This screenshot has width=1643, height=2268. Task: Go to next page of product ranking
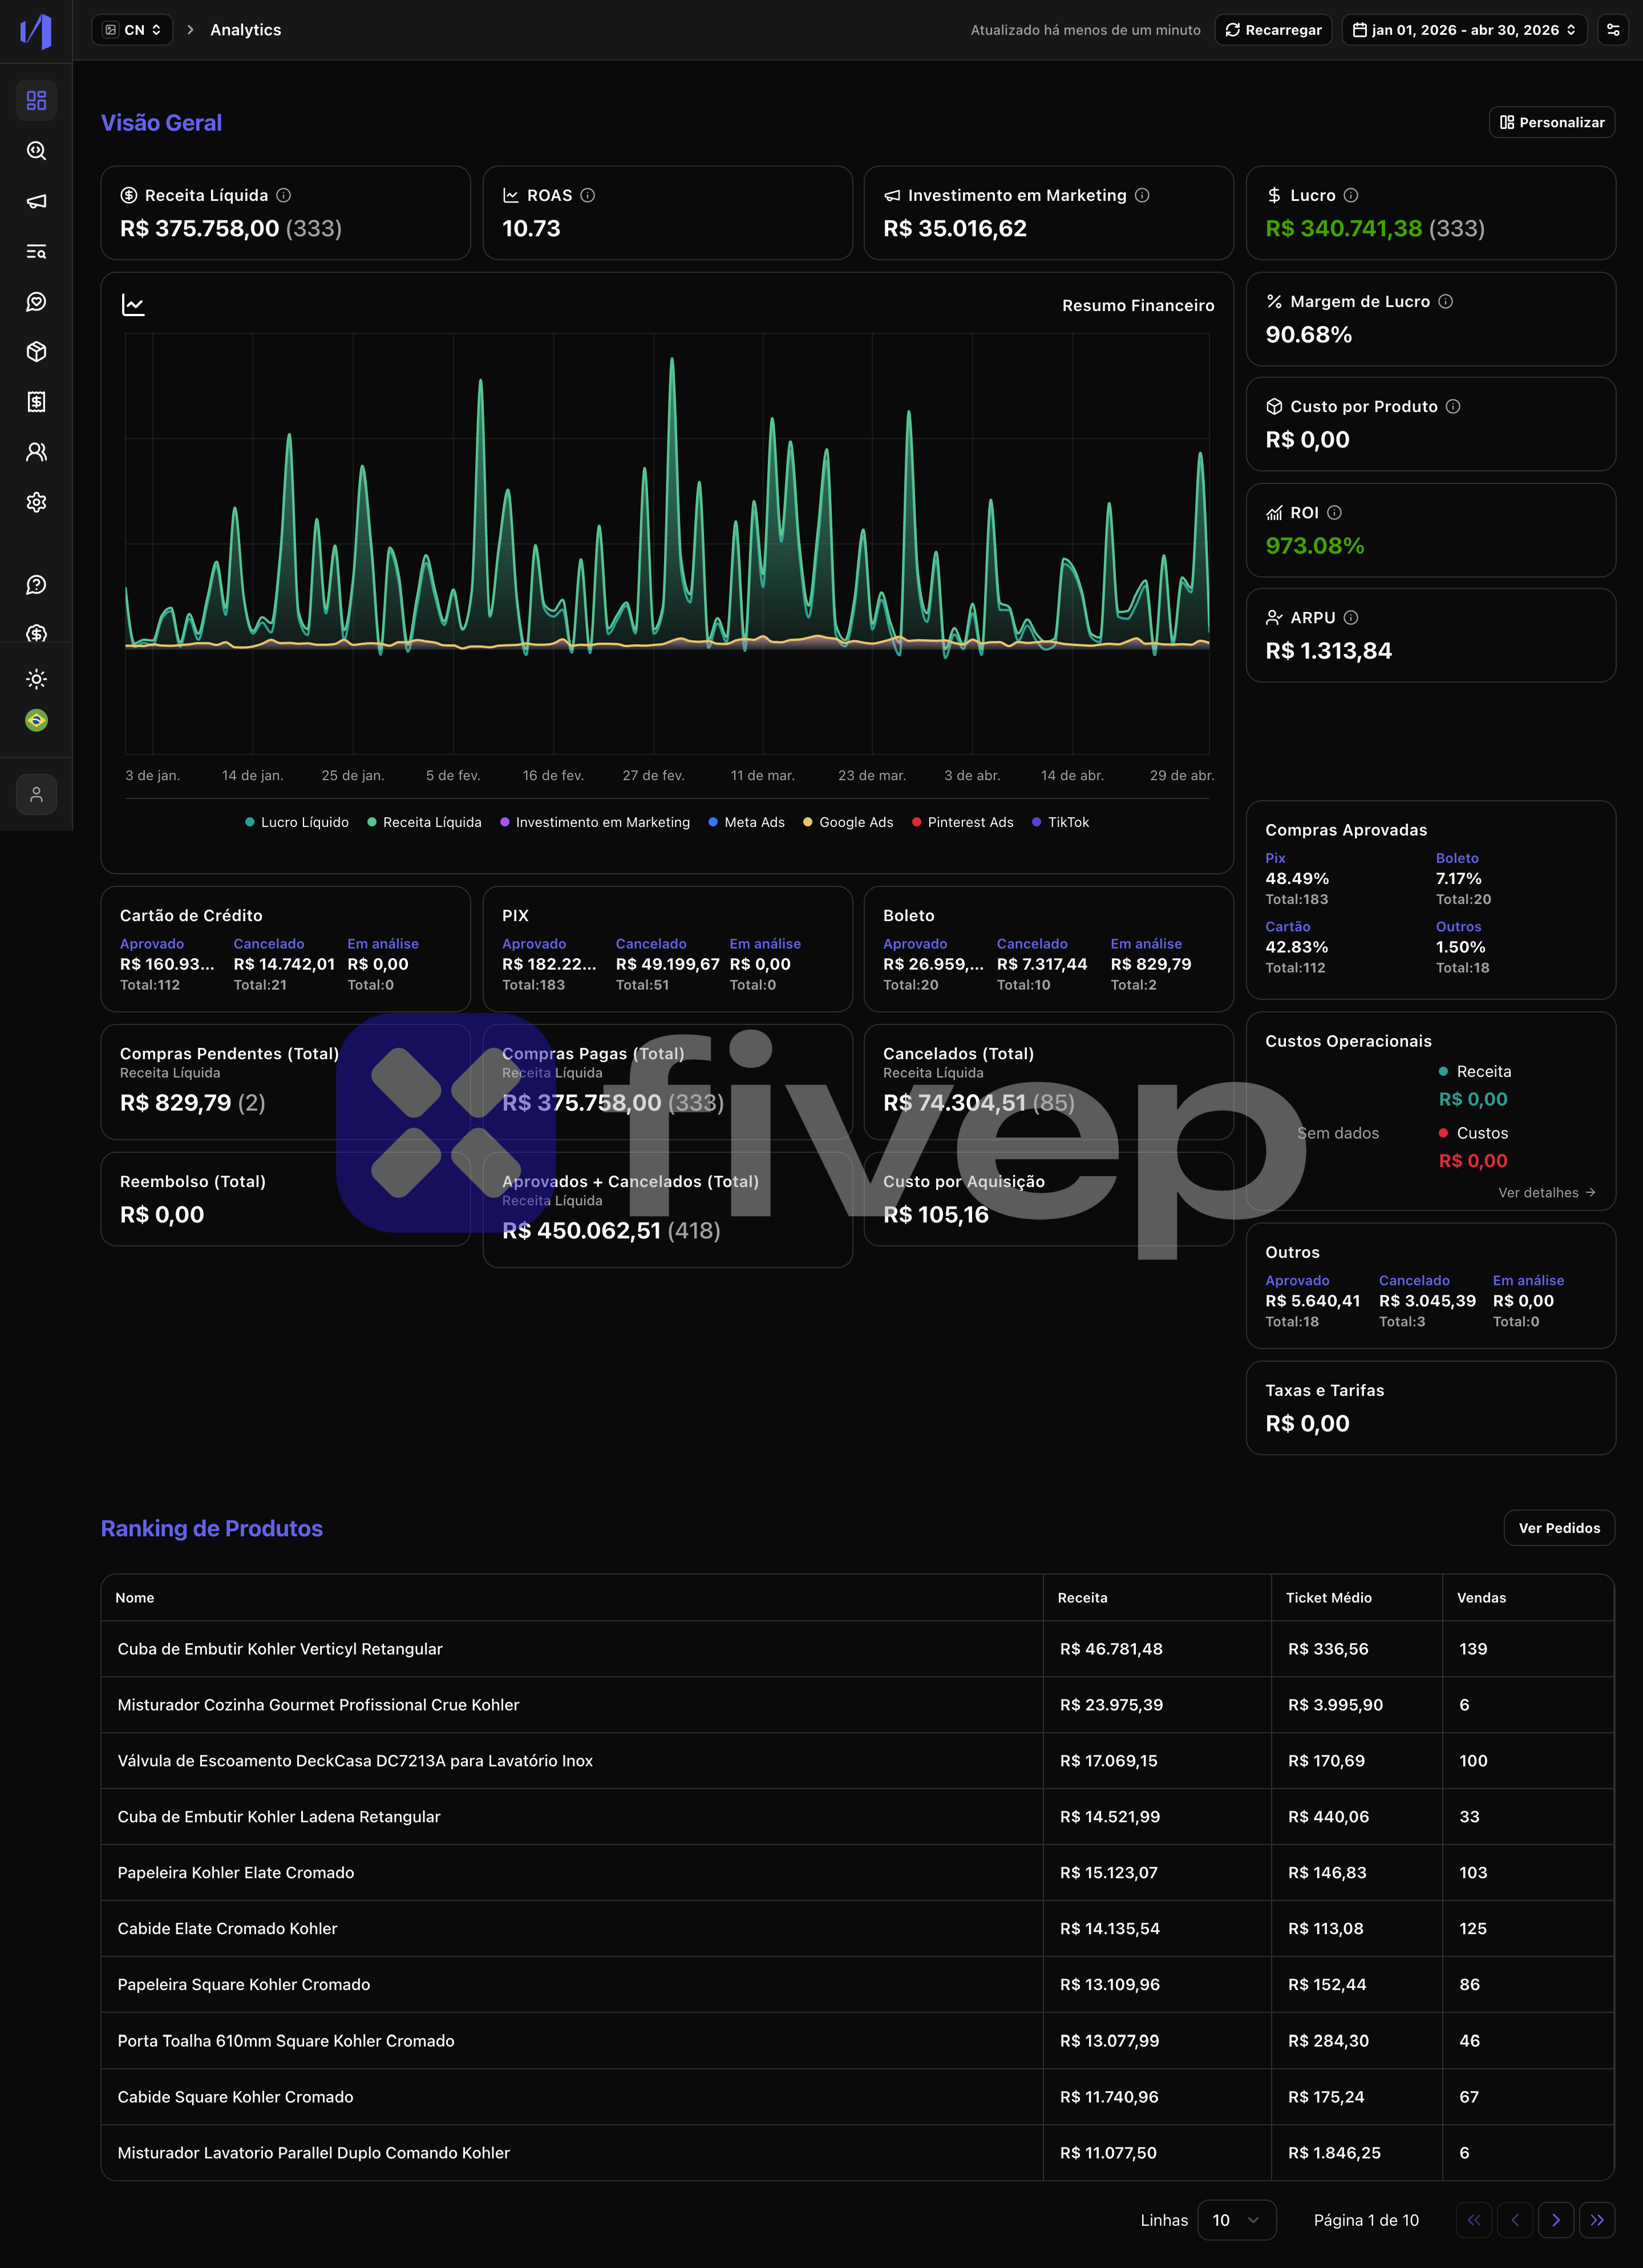tap(1556, 2220)
